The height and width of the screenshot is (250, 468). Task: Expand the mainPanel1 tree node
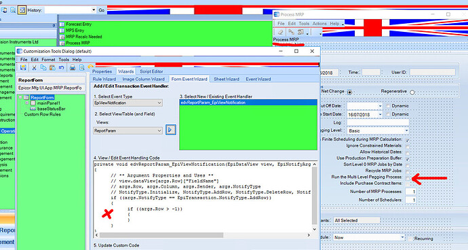(x=27, y=103)
